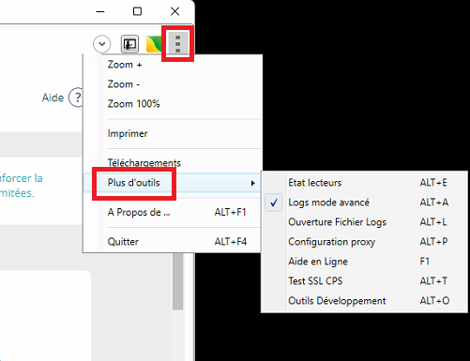Viewport: 470px width, 361px height.
Task: Expand the Plus d'outils submenu
Action: click(173, 183)
